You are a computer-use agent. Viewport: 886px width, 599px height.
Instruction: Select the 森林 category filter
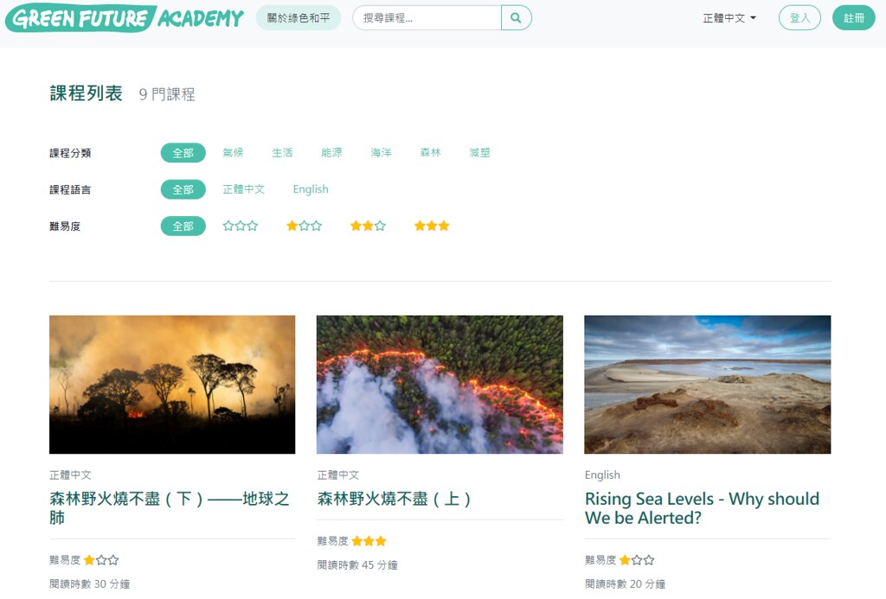coord(431,153)
